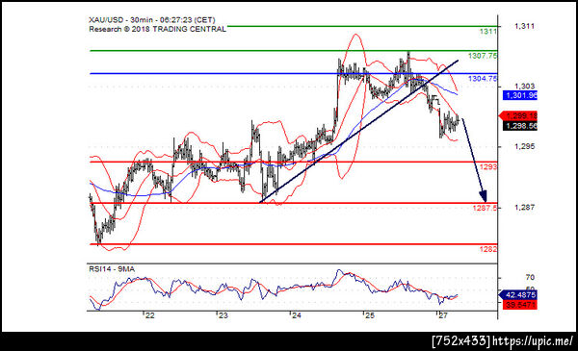Screen dimensions: 578x351
Task: Click the blue 1304.75 pivot label
Action: coord(483,79)
